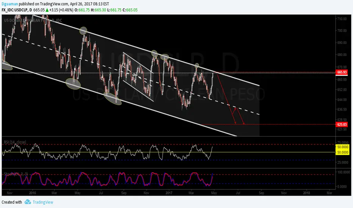This screenshot has height=208, width=353.
Task: Select the red 625.03 target price label
Action: coord(342,124)
